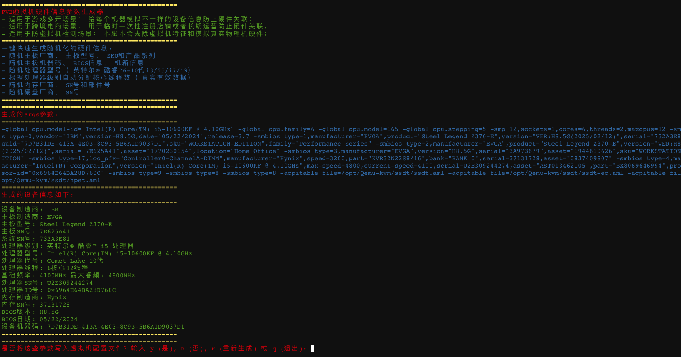
Task: Click the device UUID '7D7B31DE-413A-4E03-8C93-5B6A1D9037D1' line
Action: [116, 327]
